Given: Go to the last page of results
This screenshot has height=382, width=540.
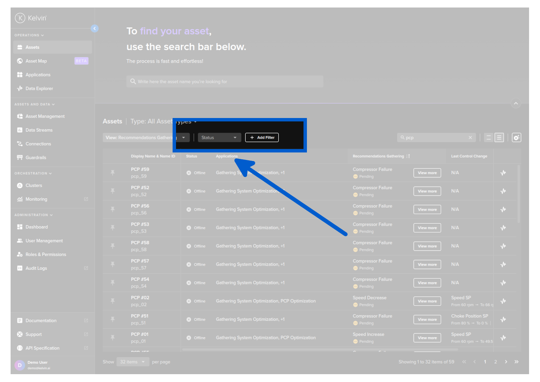Looking at the screenshot, I should coord(516,362).
